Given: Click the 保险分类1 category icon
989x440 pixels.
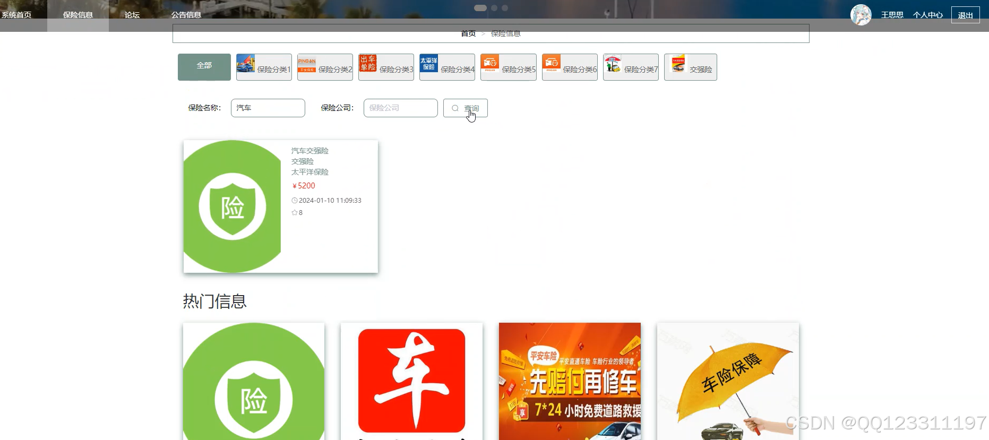Looking at the screenshot, I should [x=245, y=63].
